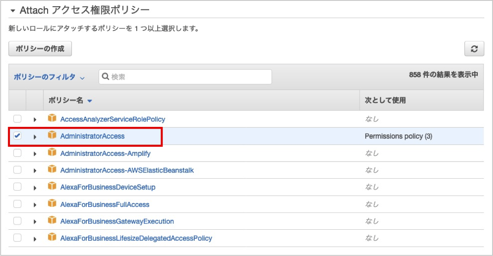
Task: Click なし in the AccessAnalyzerServiceRolePolicy row
Action: (372, 119)
